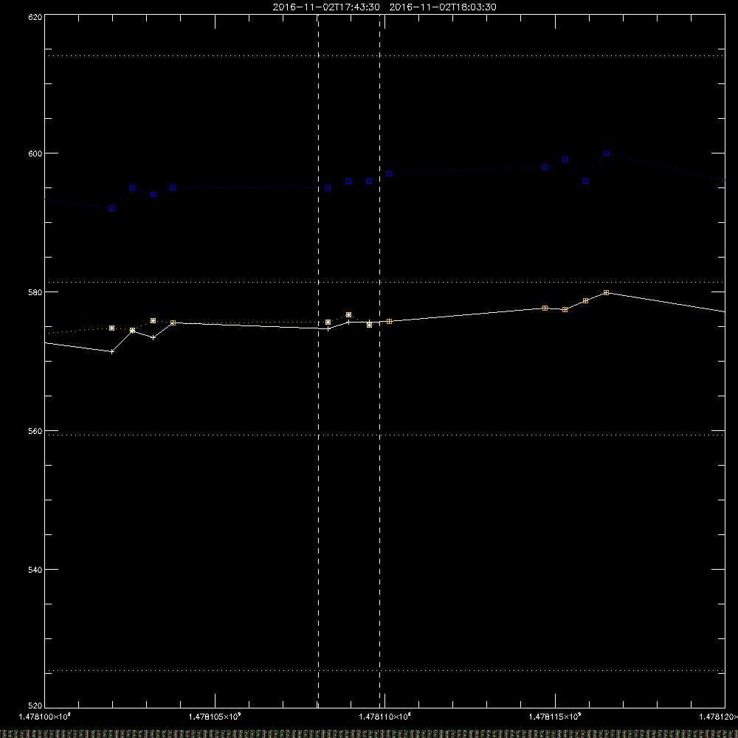Click the 1.478115×10⁹ x-axis label
The height and width of the screenshot is (738, 738).
(x=556, y=717)
